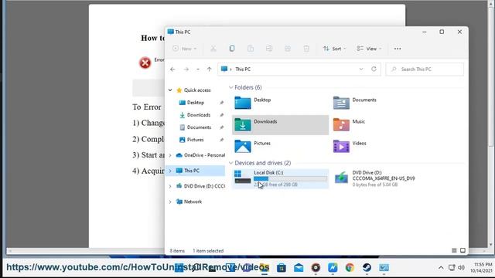Go back with the left arrow
Viewport: 495px width, 278px height.
pos(172,69)
